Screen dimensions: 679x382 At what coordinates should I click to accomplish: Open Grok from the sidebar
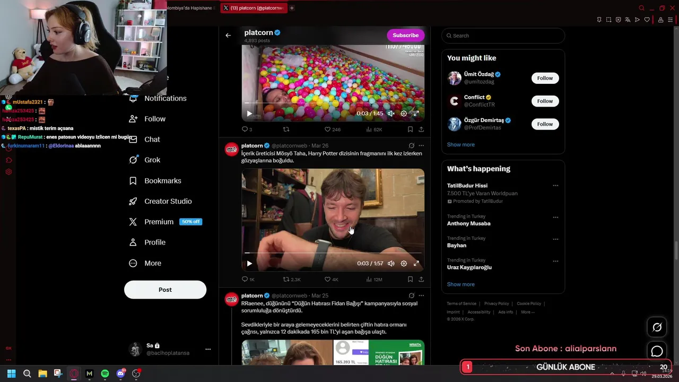coord(144,160)
